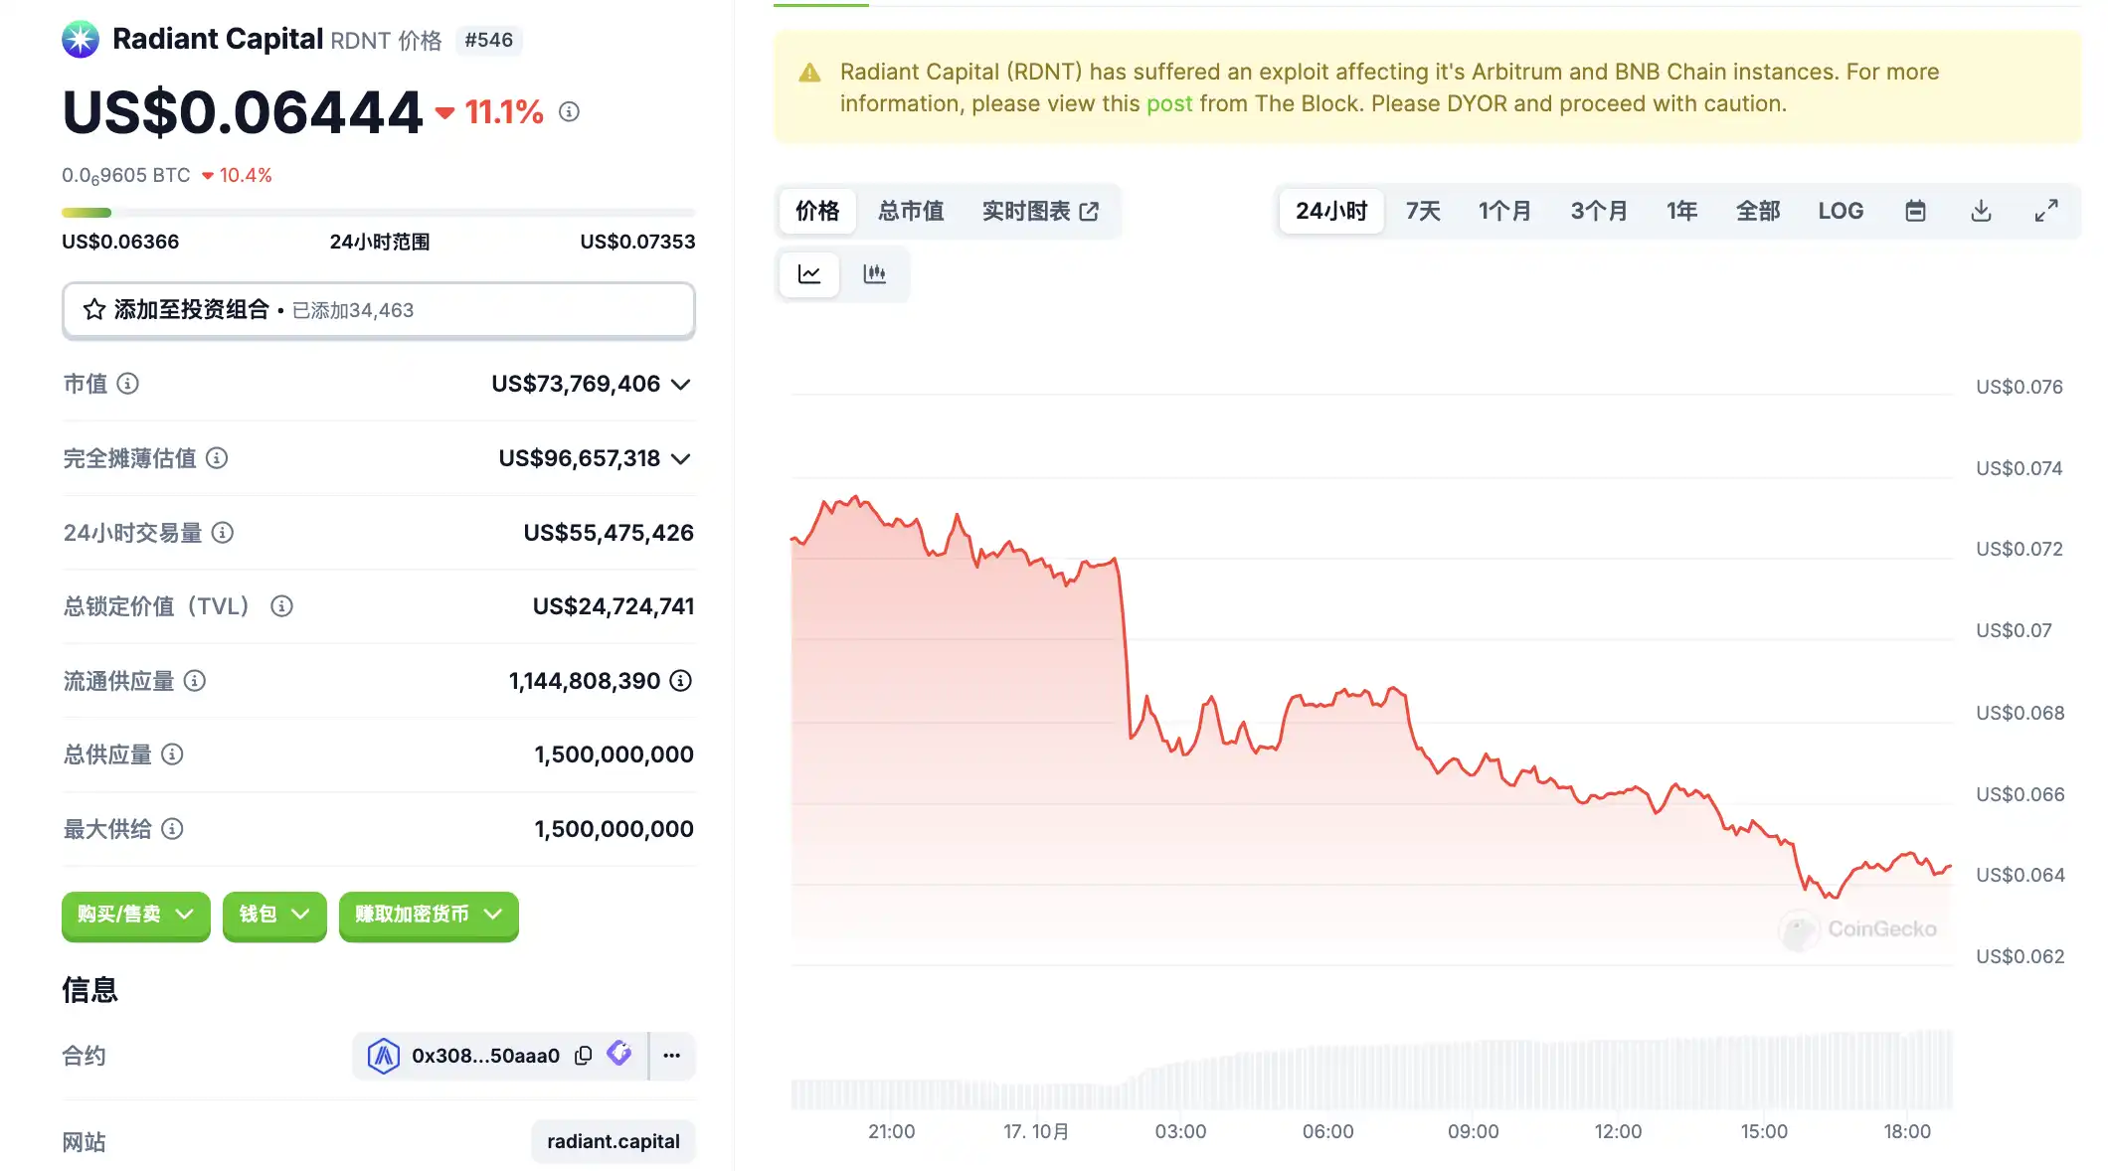Screen dimensions: 2108x1171
Task: Select the 7天 time range tab
Action: tap(1422, 211)
